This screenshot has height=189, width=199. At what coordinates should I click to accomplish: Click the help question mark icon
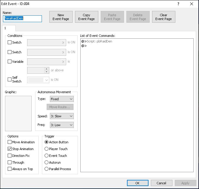pyautogui.click(x=178, y=4)
